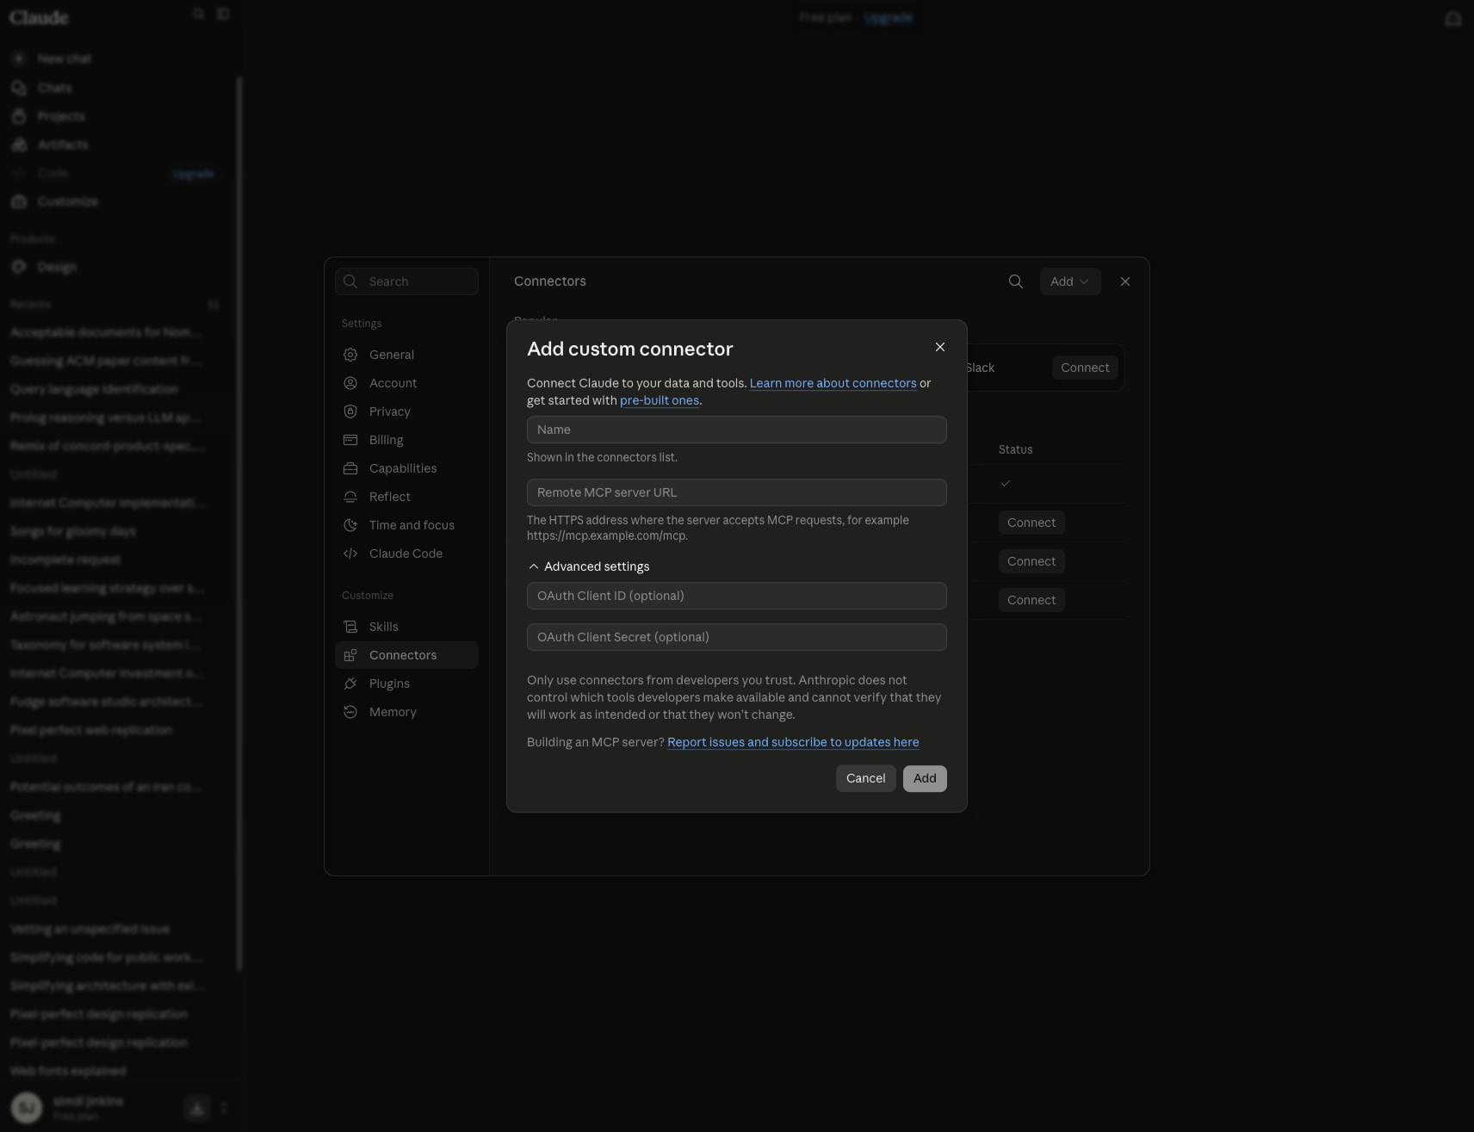This screenshot has width=1474, height=1132.
Task: Click the settings Search box
Action: [406, 281]
